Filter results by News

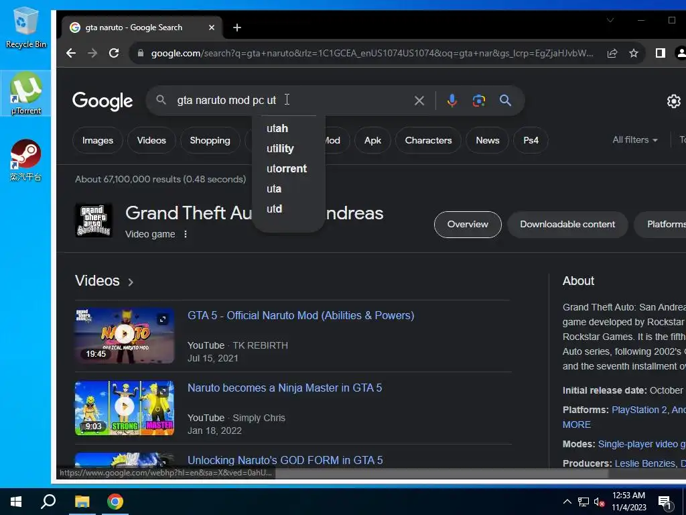pyautogui.click(x=488, y=141)
